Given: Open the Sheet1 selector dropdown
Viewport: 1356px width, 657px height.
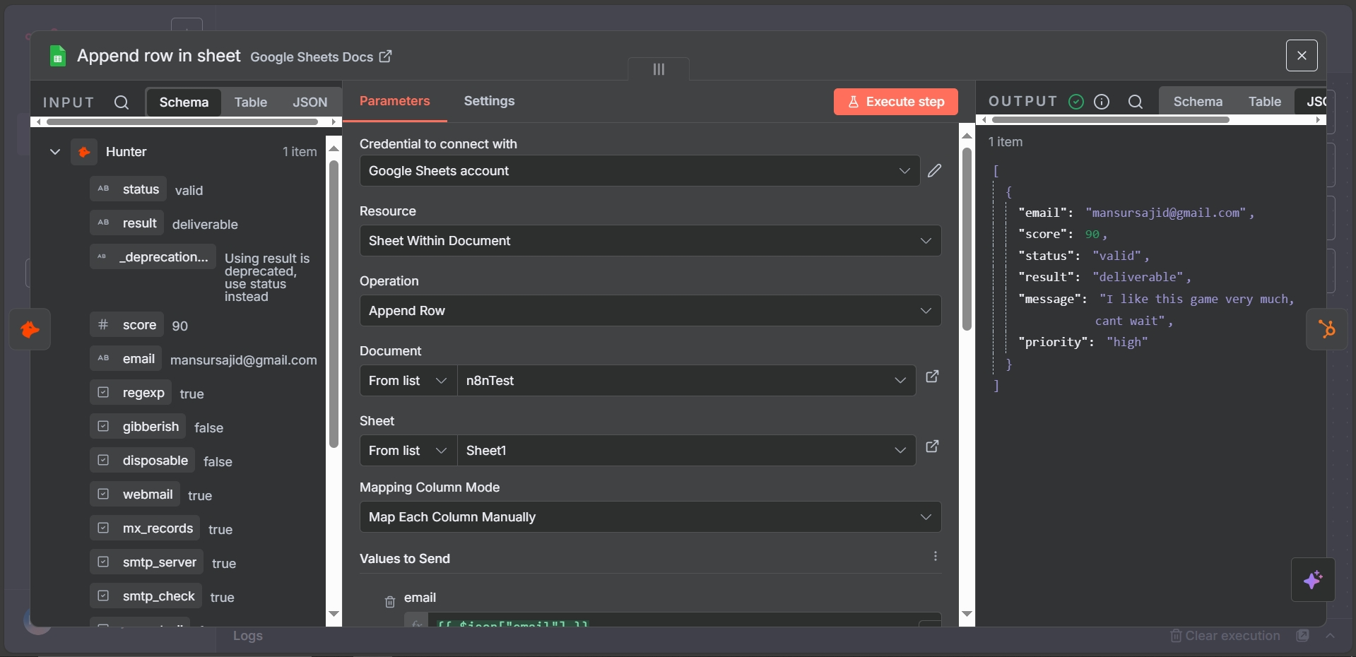Looking at the screenshot, I should tap(686, 451).
